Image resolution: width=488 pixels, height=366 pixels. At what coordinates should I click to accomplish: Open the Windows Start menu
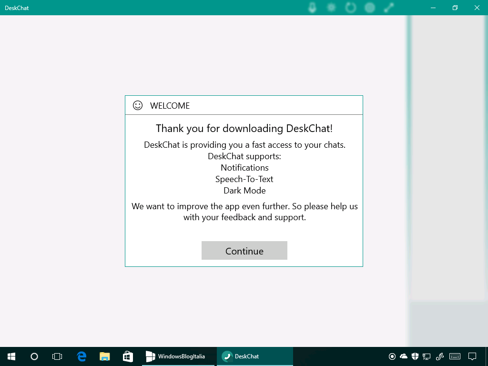pyautogui.click(x=11, y=356)
